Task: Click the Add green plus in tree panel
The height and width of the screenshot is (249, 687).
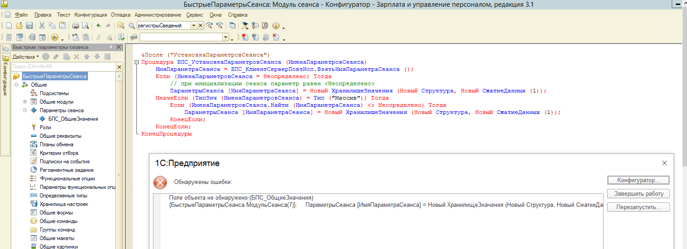Action: pos(45,57)
